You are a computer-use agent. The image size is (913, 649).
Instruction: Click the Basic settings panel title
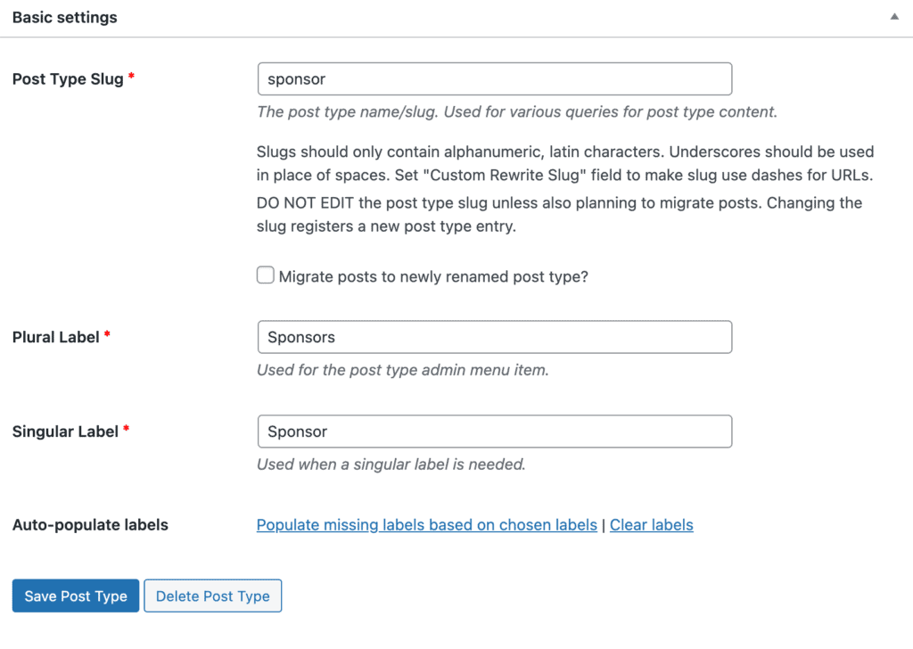(x=64, y=17)
